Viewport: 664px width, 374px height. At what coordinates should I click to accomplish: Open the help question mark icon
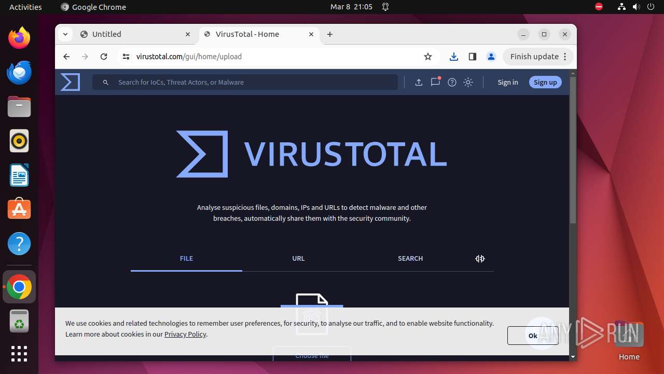pos(452,82)
